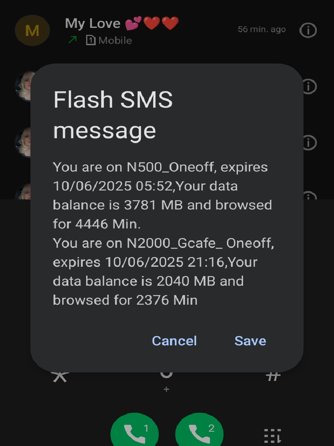Tap the star key on dialpad
334x446 pixels.
(60, 377)
